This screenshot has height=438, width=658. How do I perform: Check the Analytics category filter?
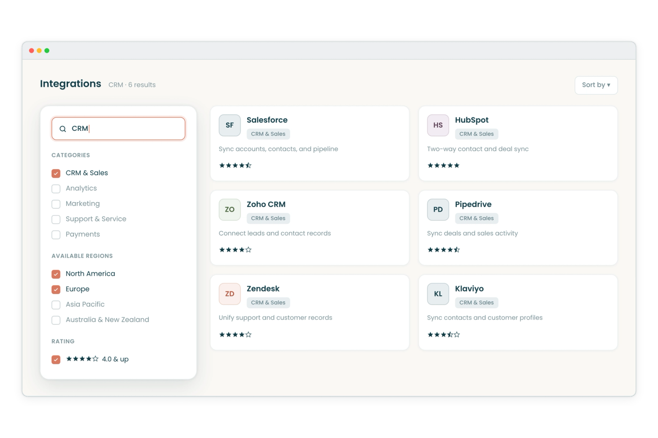(x=56, y=189)
